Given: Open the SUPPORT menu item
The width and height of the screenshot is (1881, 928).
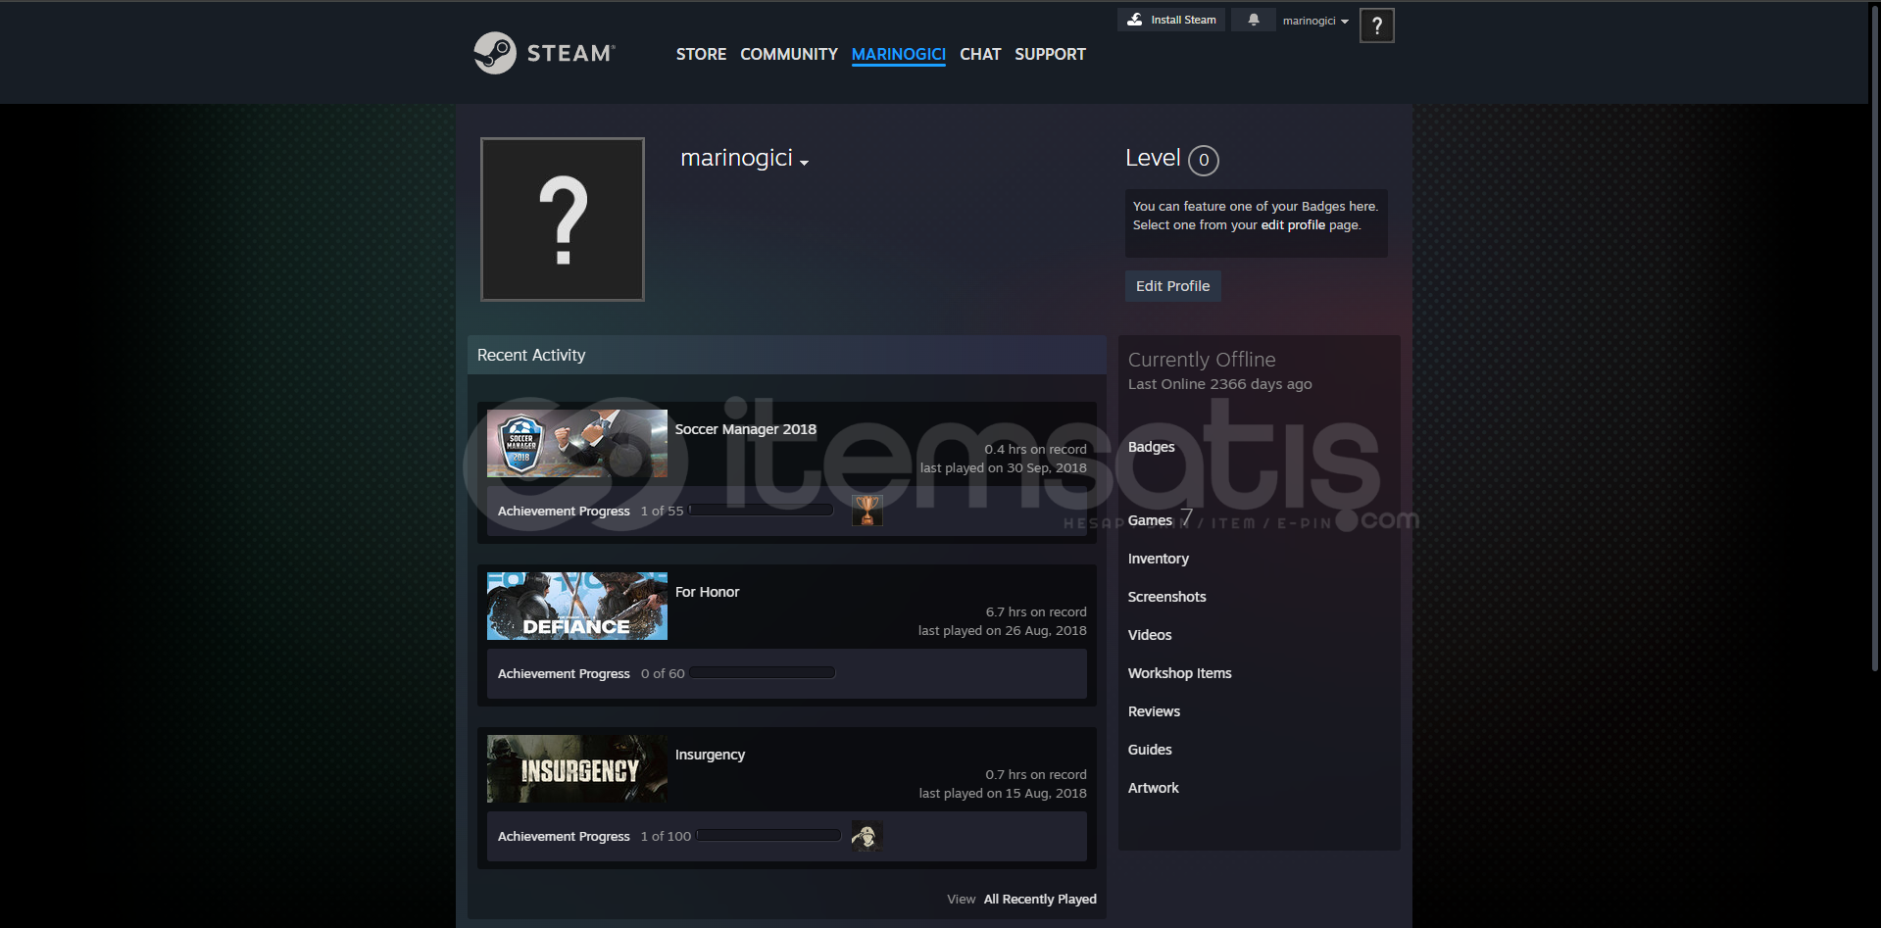Looking at the screenshot, I should coord(1050,54).
